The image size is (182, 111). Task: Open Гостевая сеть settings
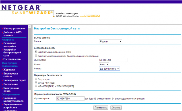pos(12,59)
